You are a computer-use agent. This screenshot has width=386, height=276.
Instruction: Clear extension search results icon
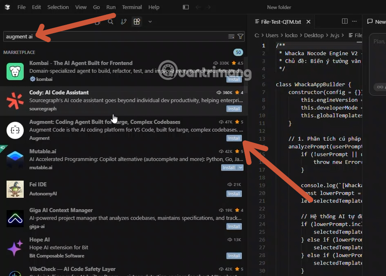click(231, 37)
